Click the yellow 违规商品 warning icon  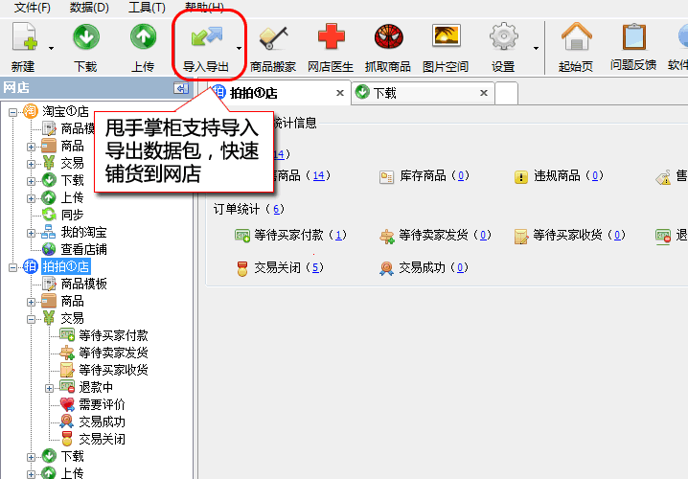point(521,177)
